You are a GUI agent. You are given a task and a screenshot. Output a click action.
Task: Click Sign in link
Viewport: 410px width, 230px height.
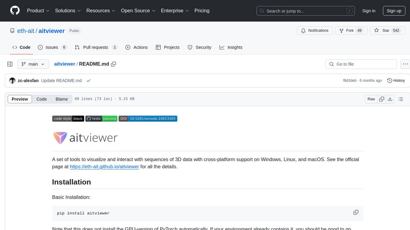click(369, 11)
